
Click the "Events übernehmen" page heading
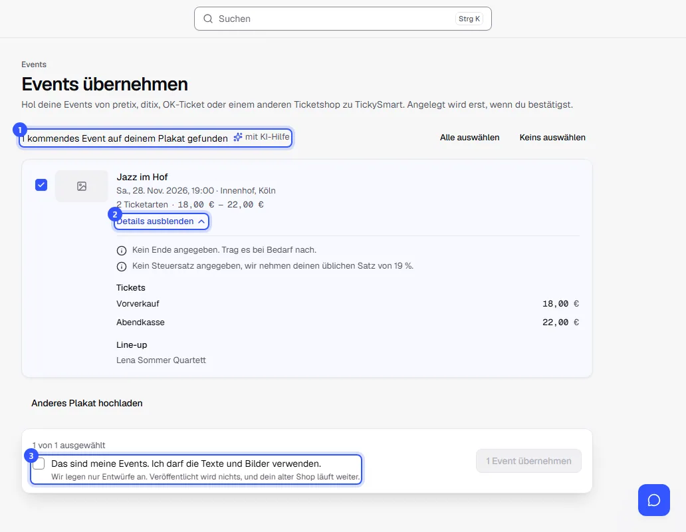[x=104, y=84]
